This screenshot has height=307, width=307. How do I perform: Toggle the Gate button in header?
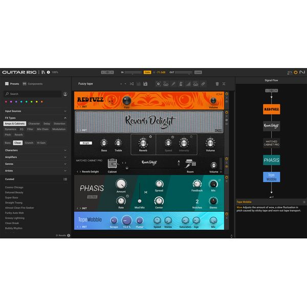point(147,72)
